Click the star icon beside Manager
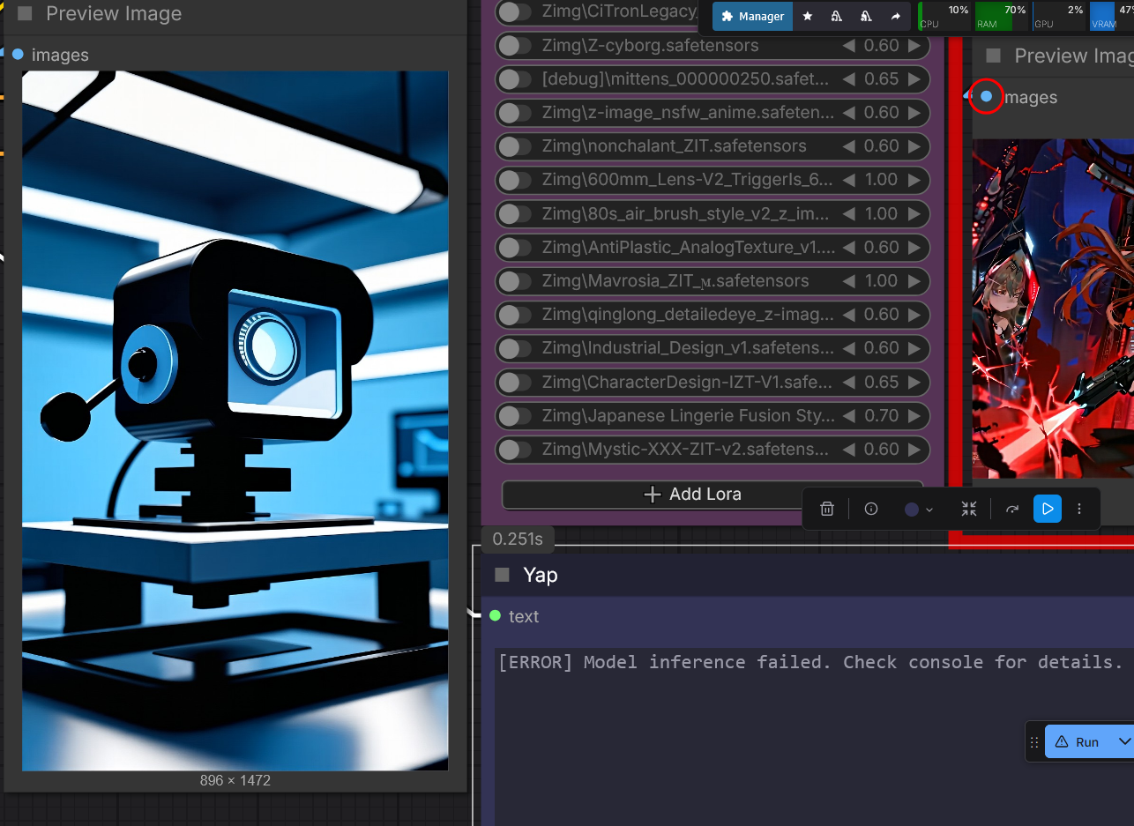1134x826 pixels. (808, 16)
